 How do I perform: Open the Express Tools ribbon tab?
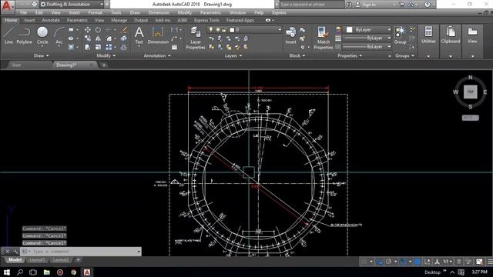[206, 20]
